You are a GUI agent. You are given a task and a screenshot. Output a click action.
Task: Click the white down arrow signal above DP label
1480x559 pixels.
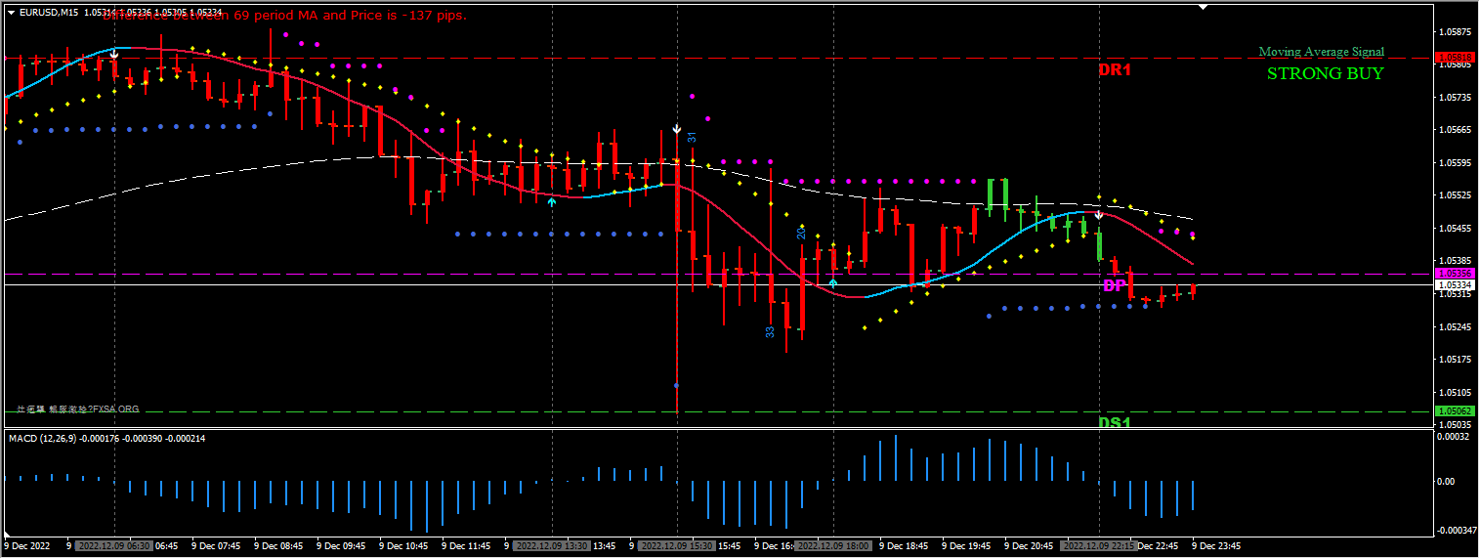click(x=1098, y=214)
